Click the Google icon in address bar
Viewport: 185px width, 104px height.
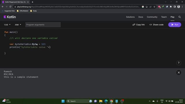click(143, 7)
